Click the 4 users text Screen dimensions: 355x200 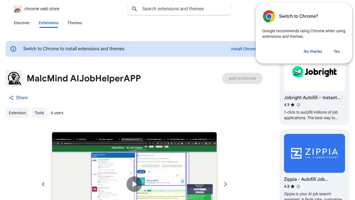[57, 113]
